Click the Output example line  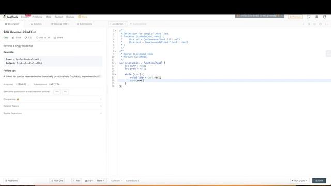click(x=24, y=63)
